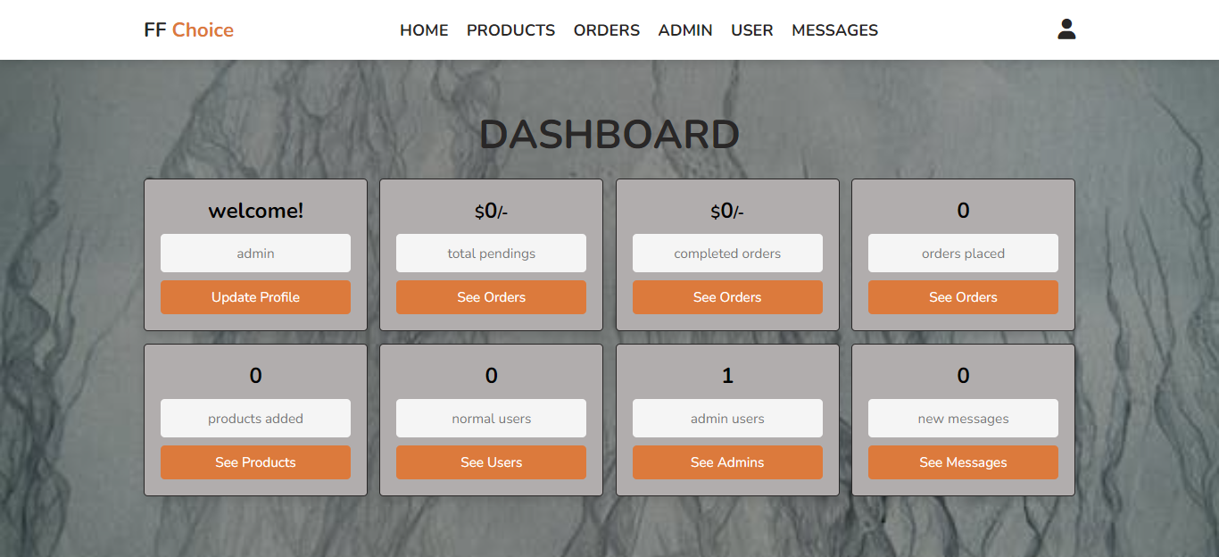
Task: Click the See Admins button
Action: pyautogui.click(x=727, y=462)
